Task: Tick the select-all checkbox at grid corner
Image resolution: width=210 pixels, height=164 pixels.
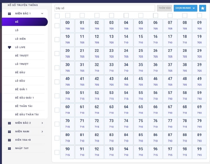Action: 57,16
